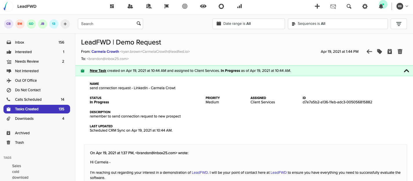Open the Downloads folder

(37, 119)
